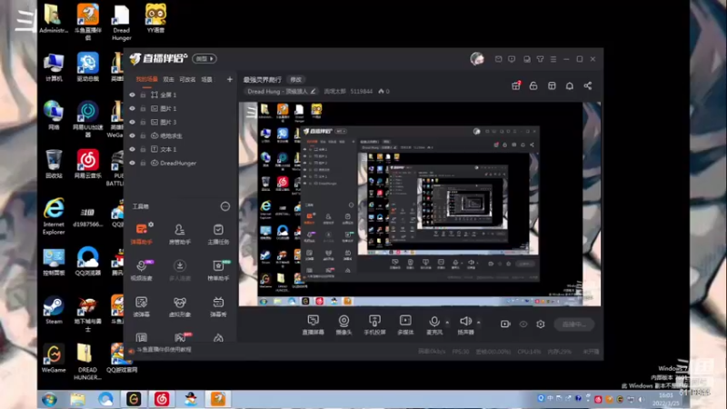
Task: Add a new scene with plus button
Action: (230, 79)
